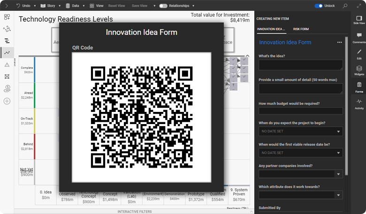Open the Story menu

pyautogui.click(x=49, y=6)
